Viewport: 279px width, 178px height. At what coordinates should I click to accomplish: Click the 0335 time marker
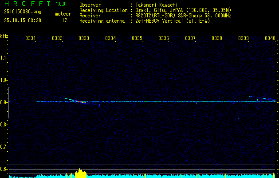click(137, 38)
